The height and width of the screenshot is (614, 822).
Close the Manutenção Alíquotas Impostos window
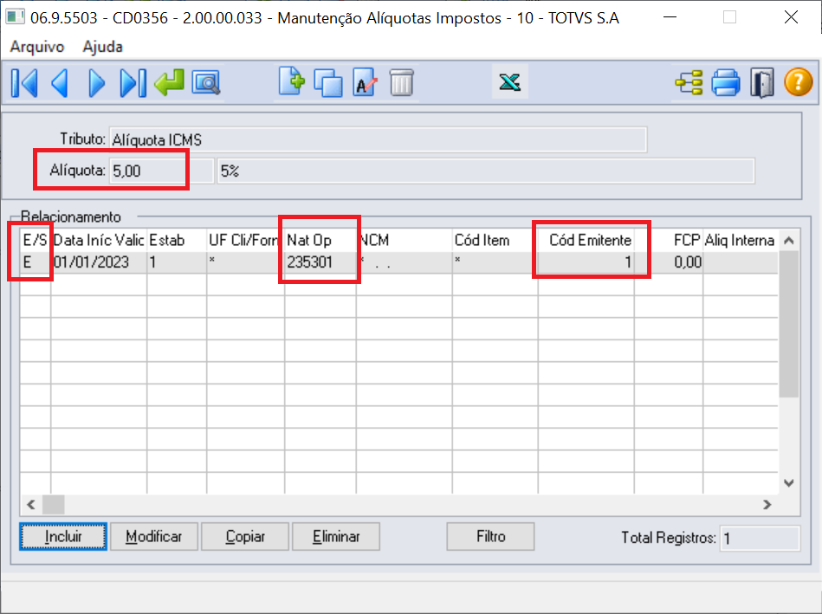[791, 17]
